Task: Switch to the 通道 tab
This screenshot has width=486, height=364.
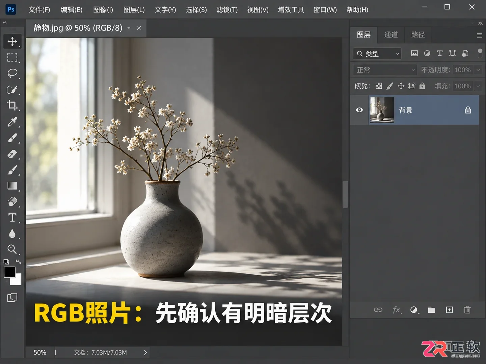Action: [391, 35]
